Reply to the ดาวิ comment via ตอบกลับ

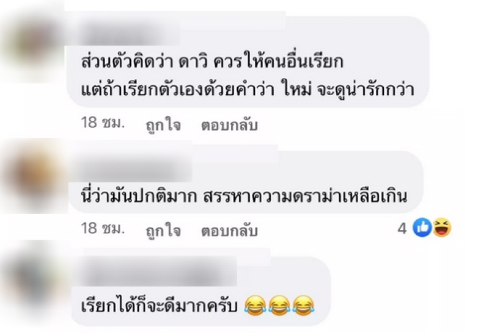(x=229, y=125)
